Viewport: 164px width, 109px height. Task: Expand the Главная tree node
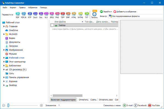point(4,26)
